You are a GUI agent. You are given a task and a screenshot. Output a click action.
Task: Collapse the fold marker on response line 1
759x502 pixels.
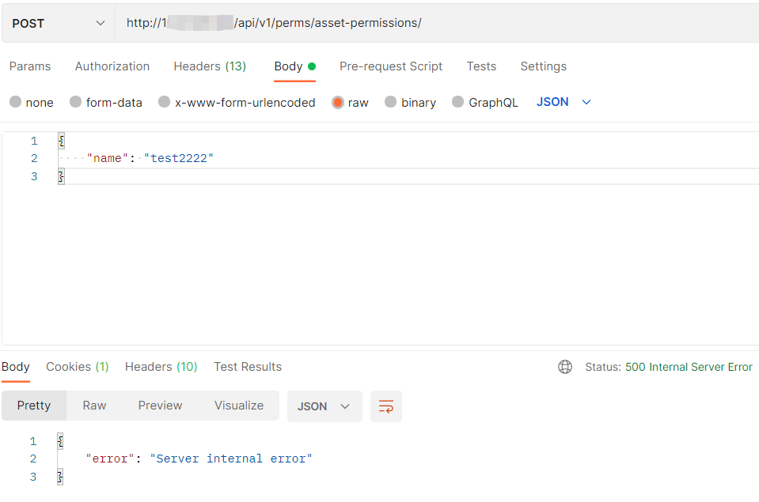pos(59,441)
